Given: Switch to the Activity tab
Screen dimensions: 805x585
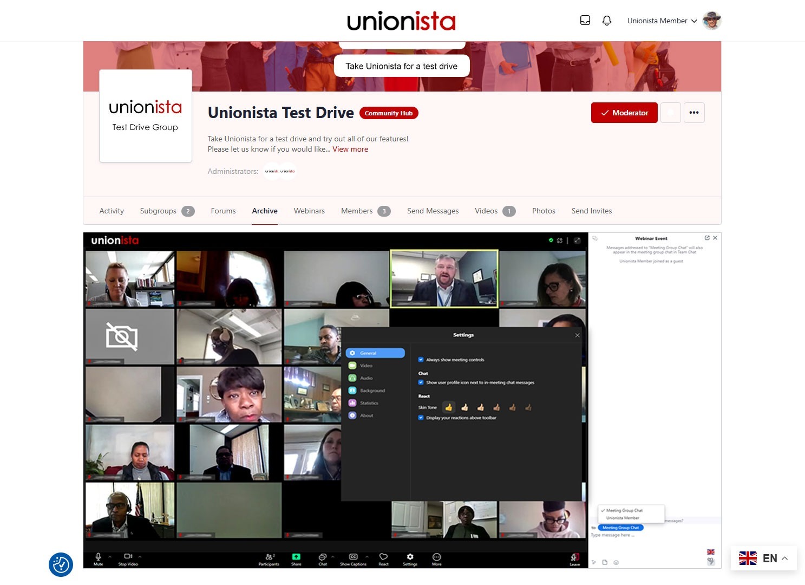Looking at the screenshot, I should click(112, 211).
